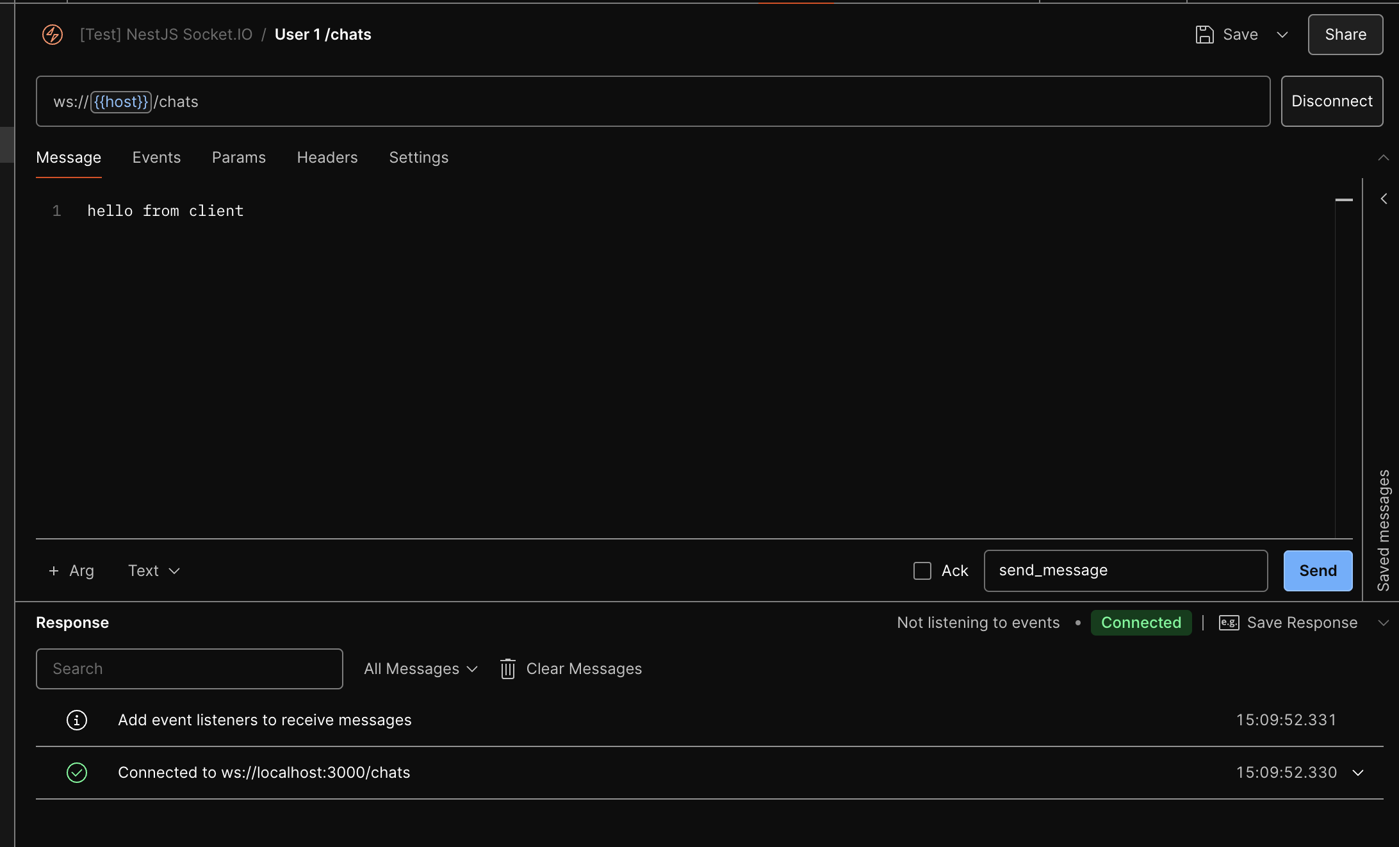Click the Socket.IO request icon in breadcrumb

53,35
